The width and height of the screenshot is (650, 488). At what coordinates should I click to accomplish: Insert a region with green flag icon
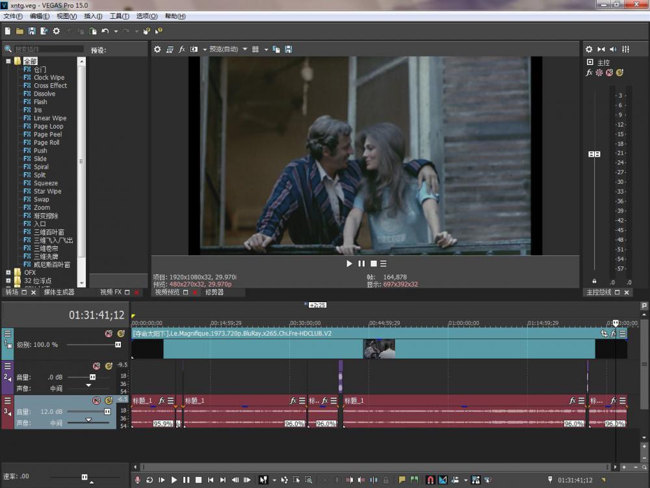pos(414,480)
